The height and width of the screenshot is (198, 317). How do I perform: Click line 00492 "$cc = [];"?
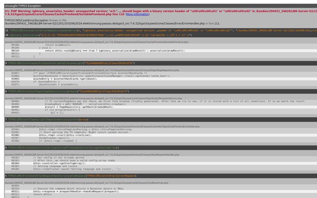click(161, 113)
